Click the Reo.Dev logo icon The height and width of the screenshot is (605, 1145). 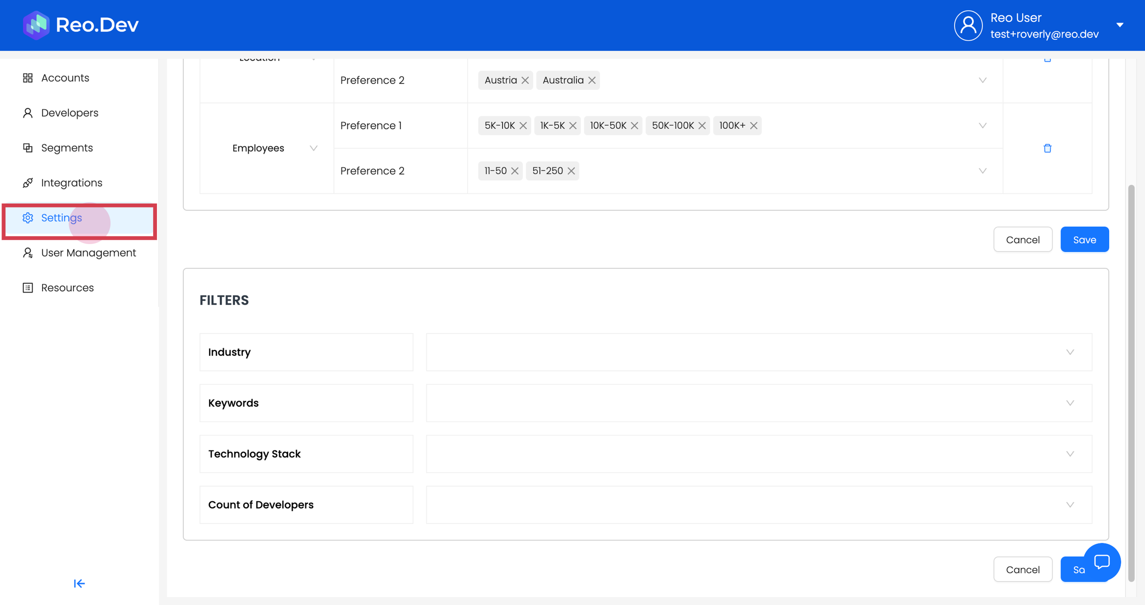click(x=36, y=25)
